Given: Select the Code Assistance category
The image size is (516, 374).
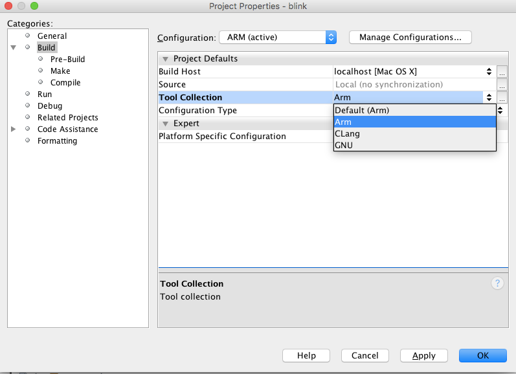Looking at the screenshot, I should pyautogui.click(x=68, y=129).
